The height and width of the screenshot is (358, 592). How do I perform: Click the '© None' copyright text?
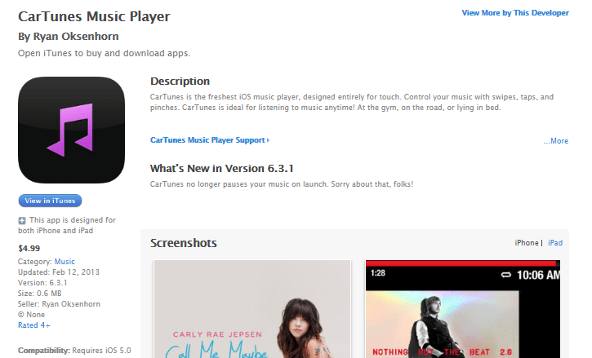point(31,315)
